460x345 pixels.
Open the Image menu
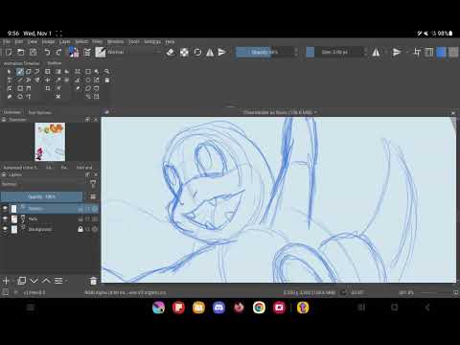48,42
